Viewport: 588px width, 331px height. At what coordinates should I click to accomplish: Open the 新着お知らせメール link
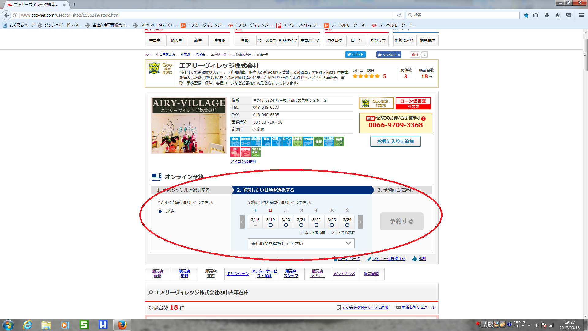click(x=418, y=307)
